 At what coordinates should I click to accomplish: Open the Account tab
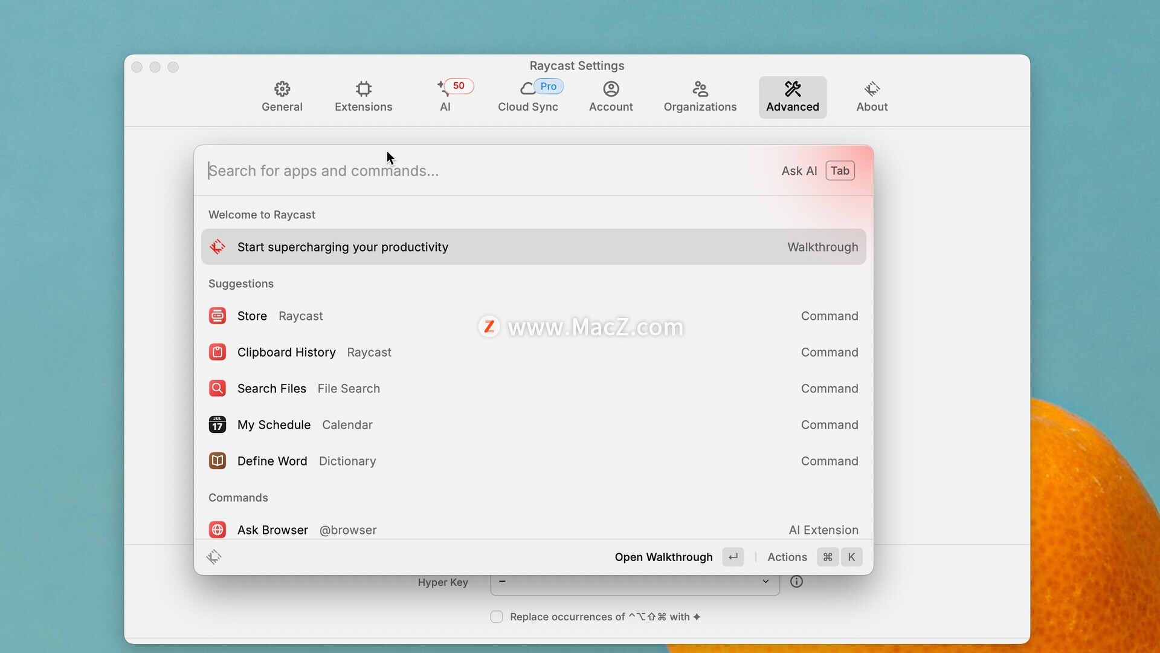pyautogui.click(x=611, y=97)
